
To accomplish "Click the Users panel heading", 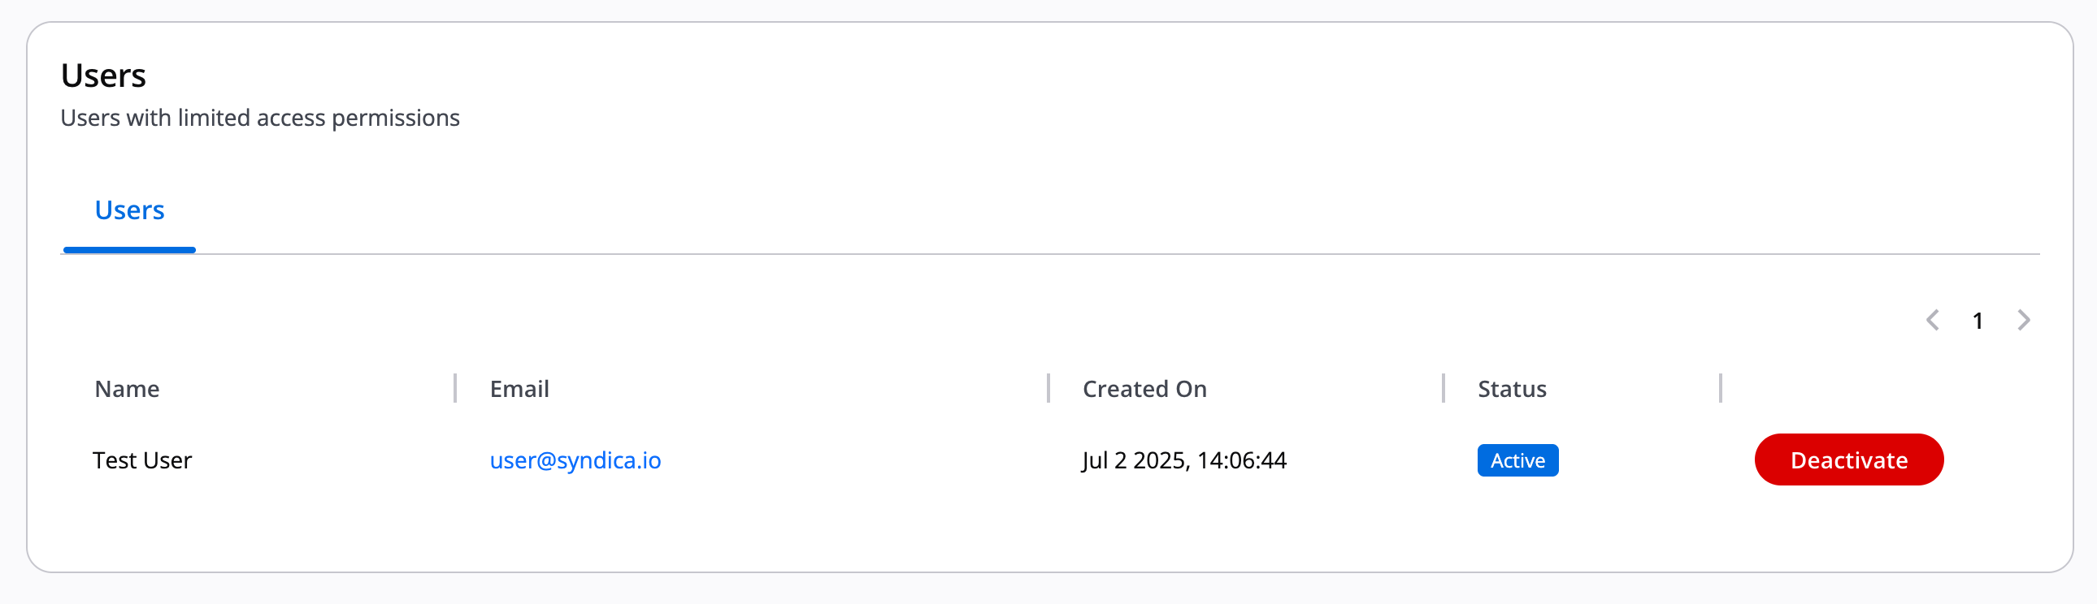I will coord(103,75).
